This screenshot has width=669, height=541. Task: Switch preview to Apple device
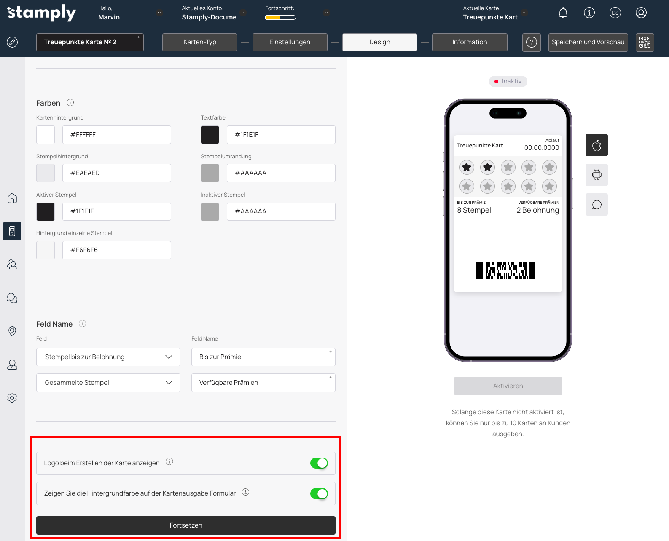tap(596, 145)
